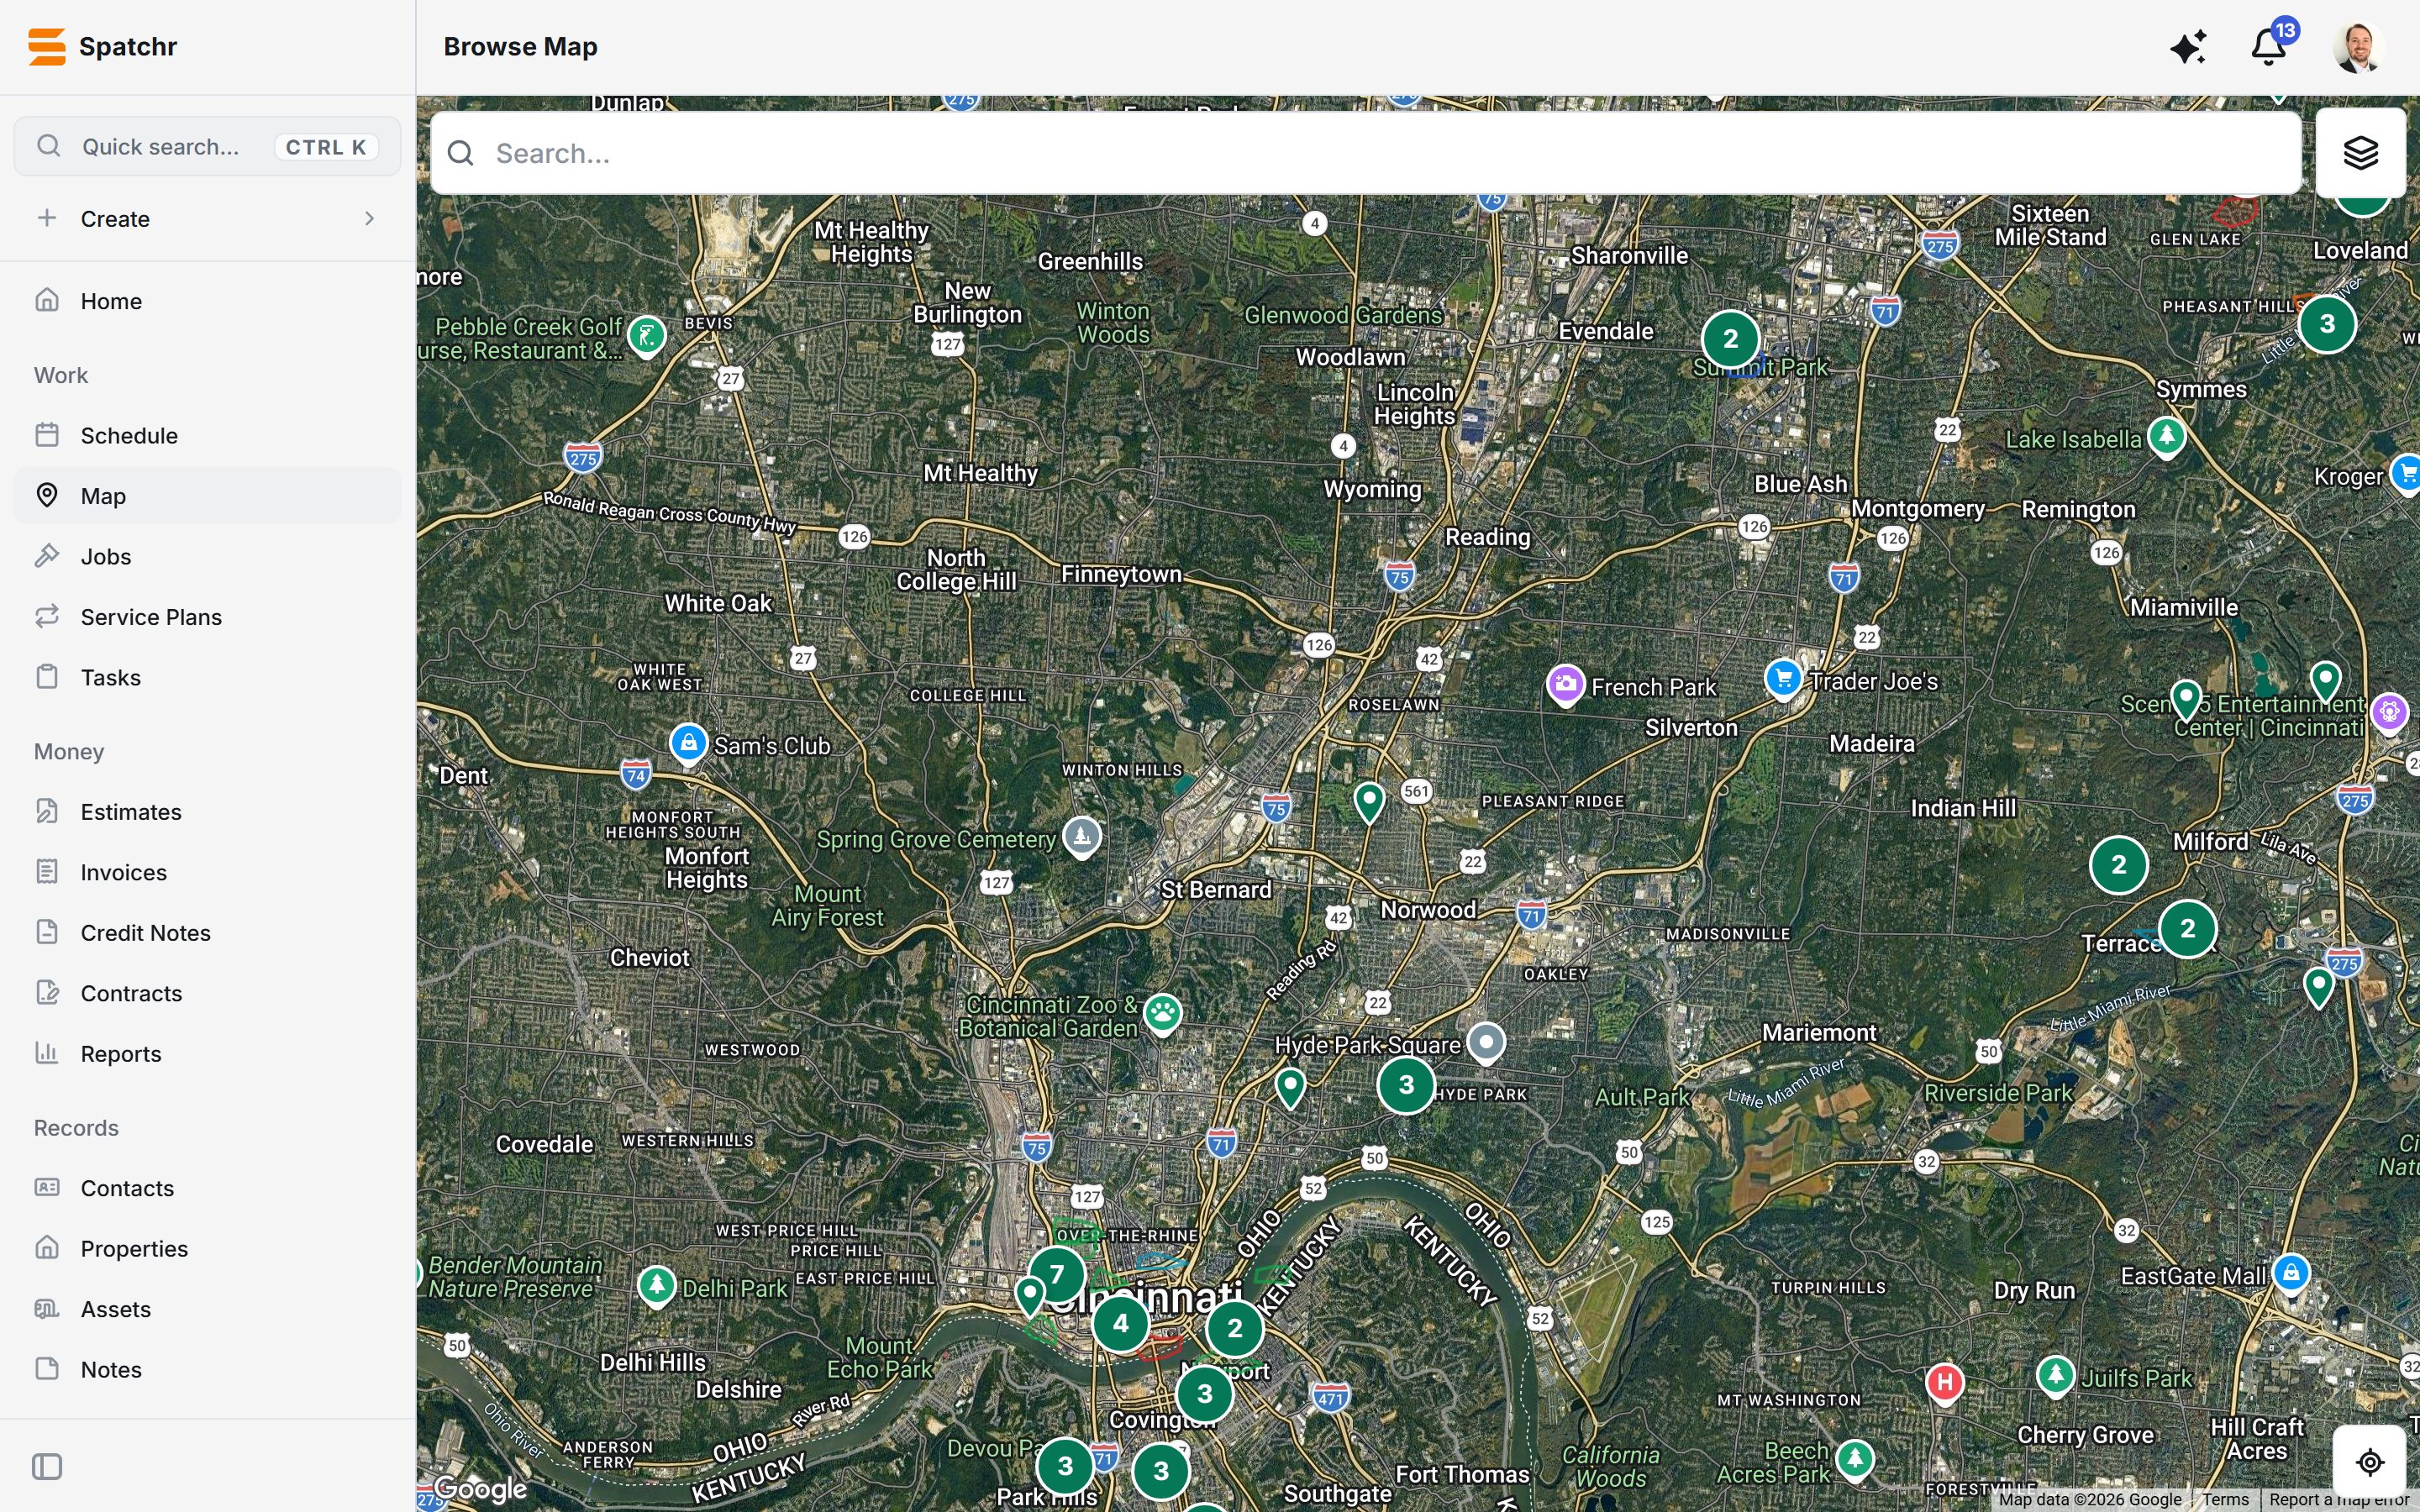Go to Home

click(207, 301)
